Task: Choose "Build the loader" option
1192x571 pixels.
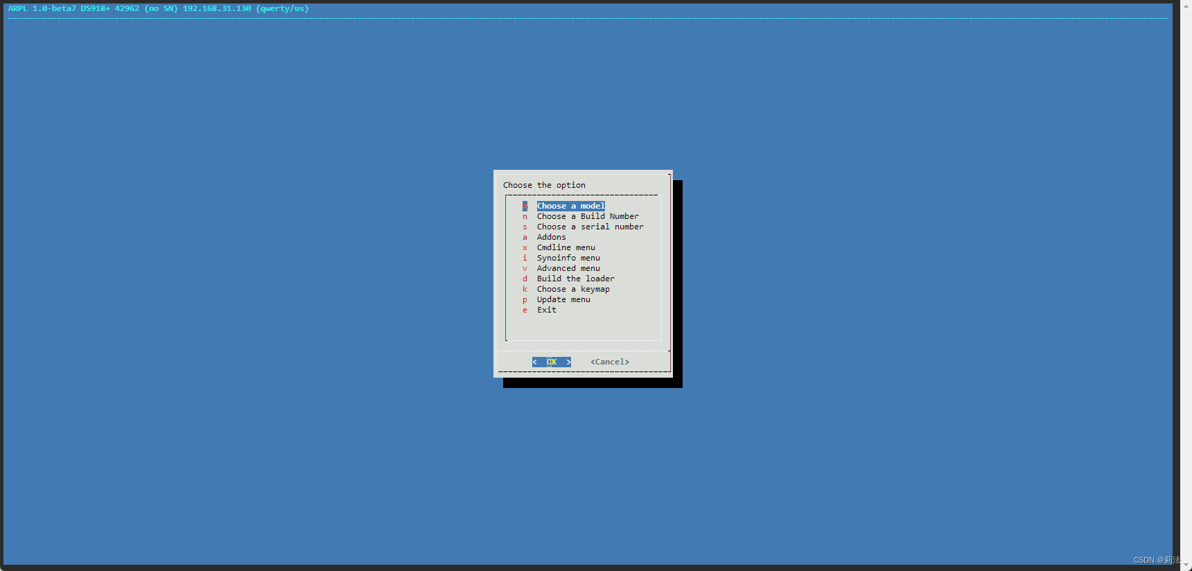Action: tap(575, 279)
